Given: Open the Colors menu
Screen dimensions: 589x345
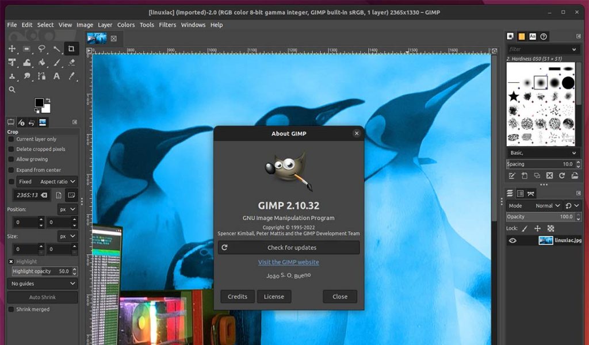Looking at the screenshot, I should 126,25.
